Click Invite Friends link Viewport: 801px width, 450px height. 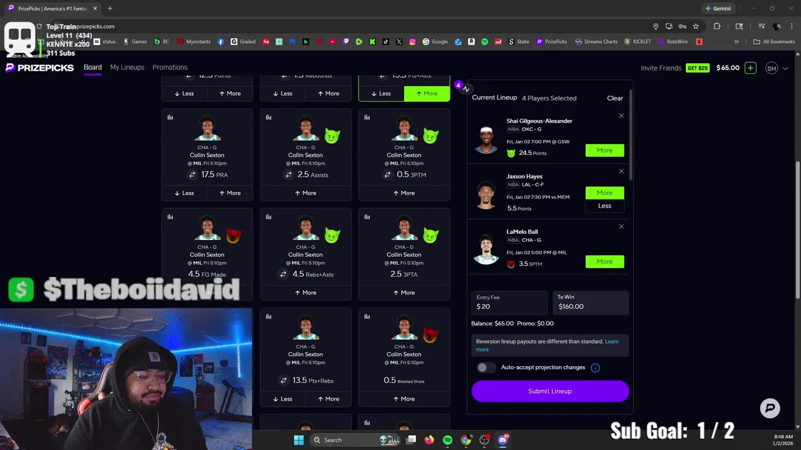tap(661, 67)
